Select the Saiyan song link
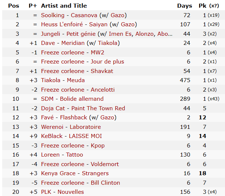This screenshot has height=196, width=225. point(98,24)
